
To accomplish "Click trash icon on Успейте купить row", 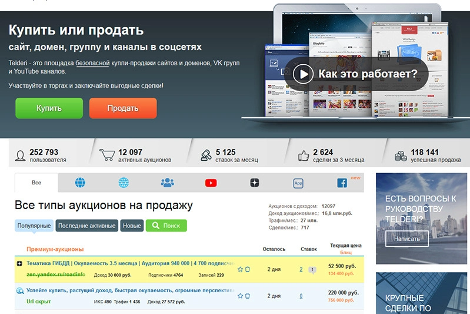I will pos(248,296).
